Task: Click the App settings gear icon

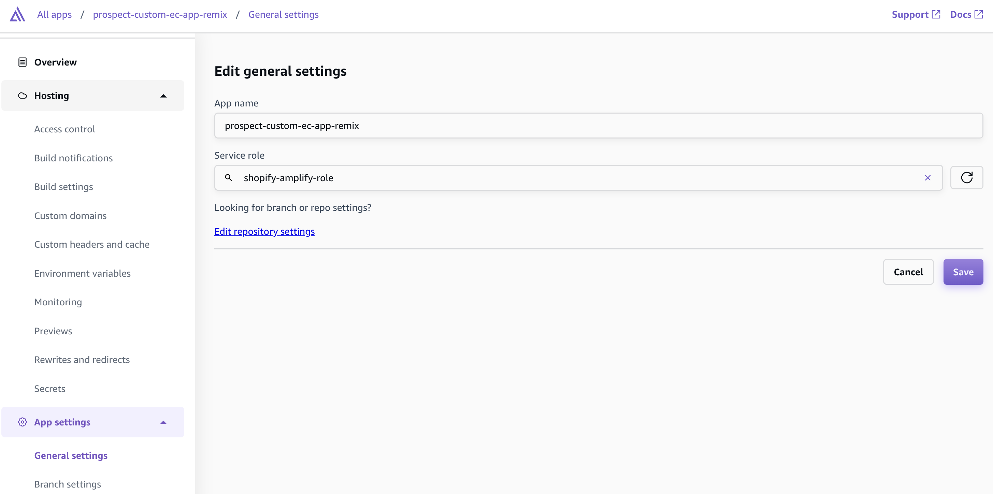Action: (x=23, y=422)
